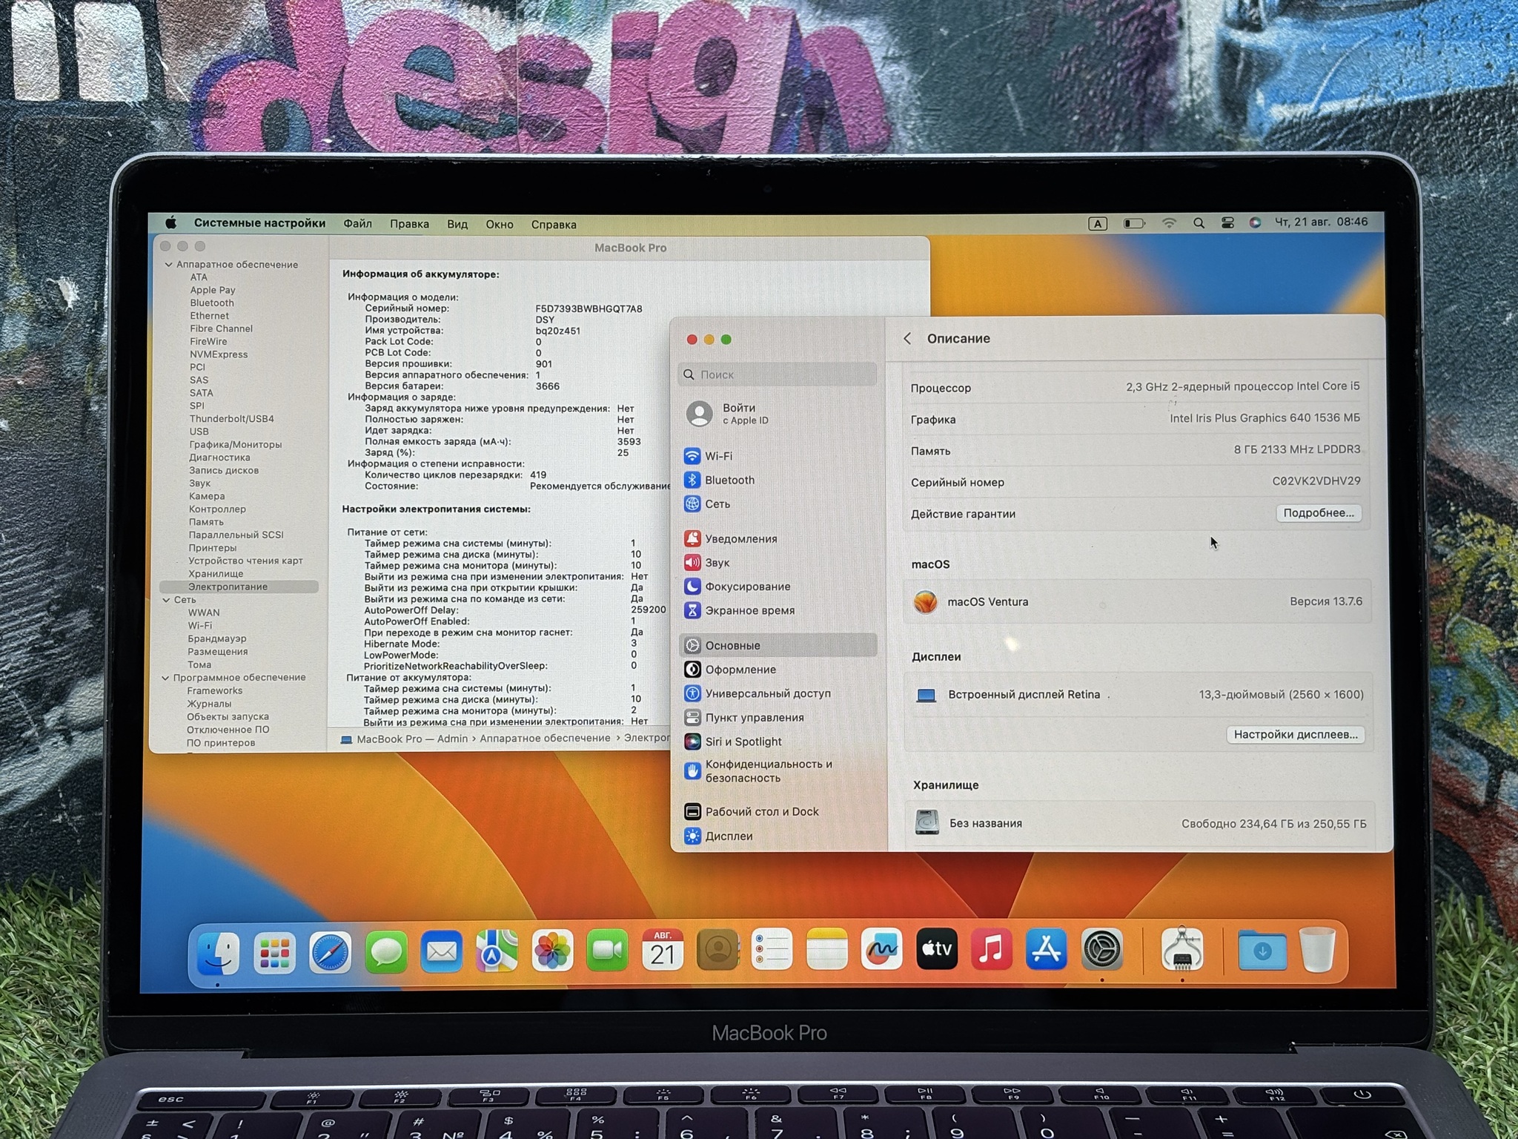Click Настройки дисплеев button
1518x1139 pixels.
1295,734
